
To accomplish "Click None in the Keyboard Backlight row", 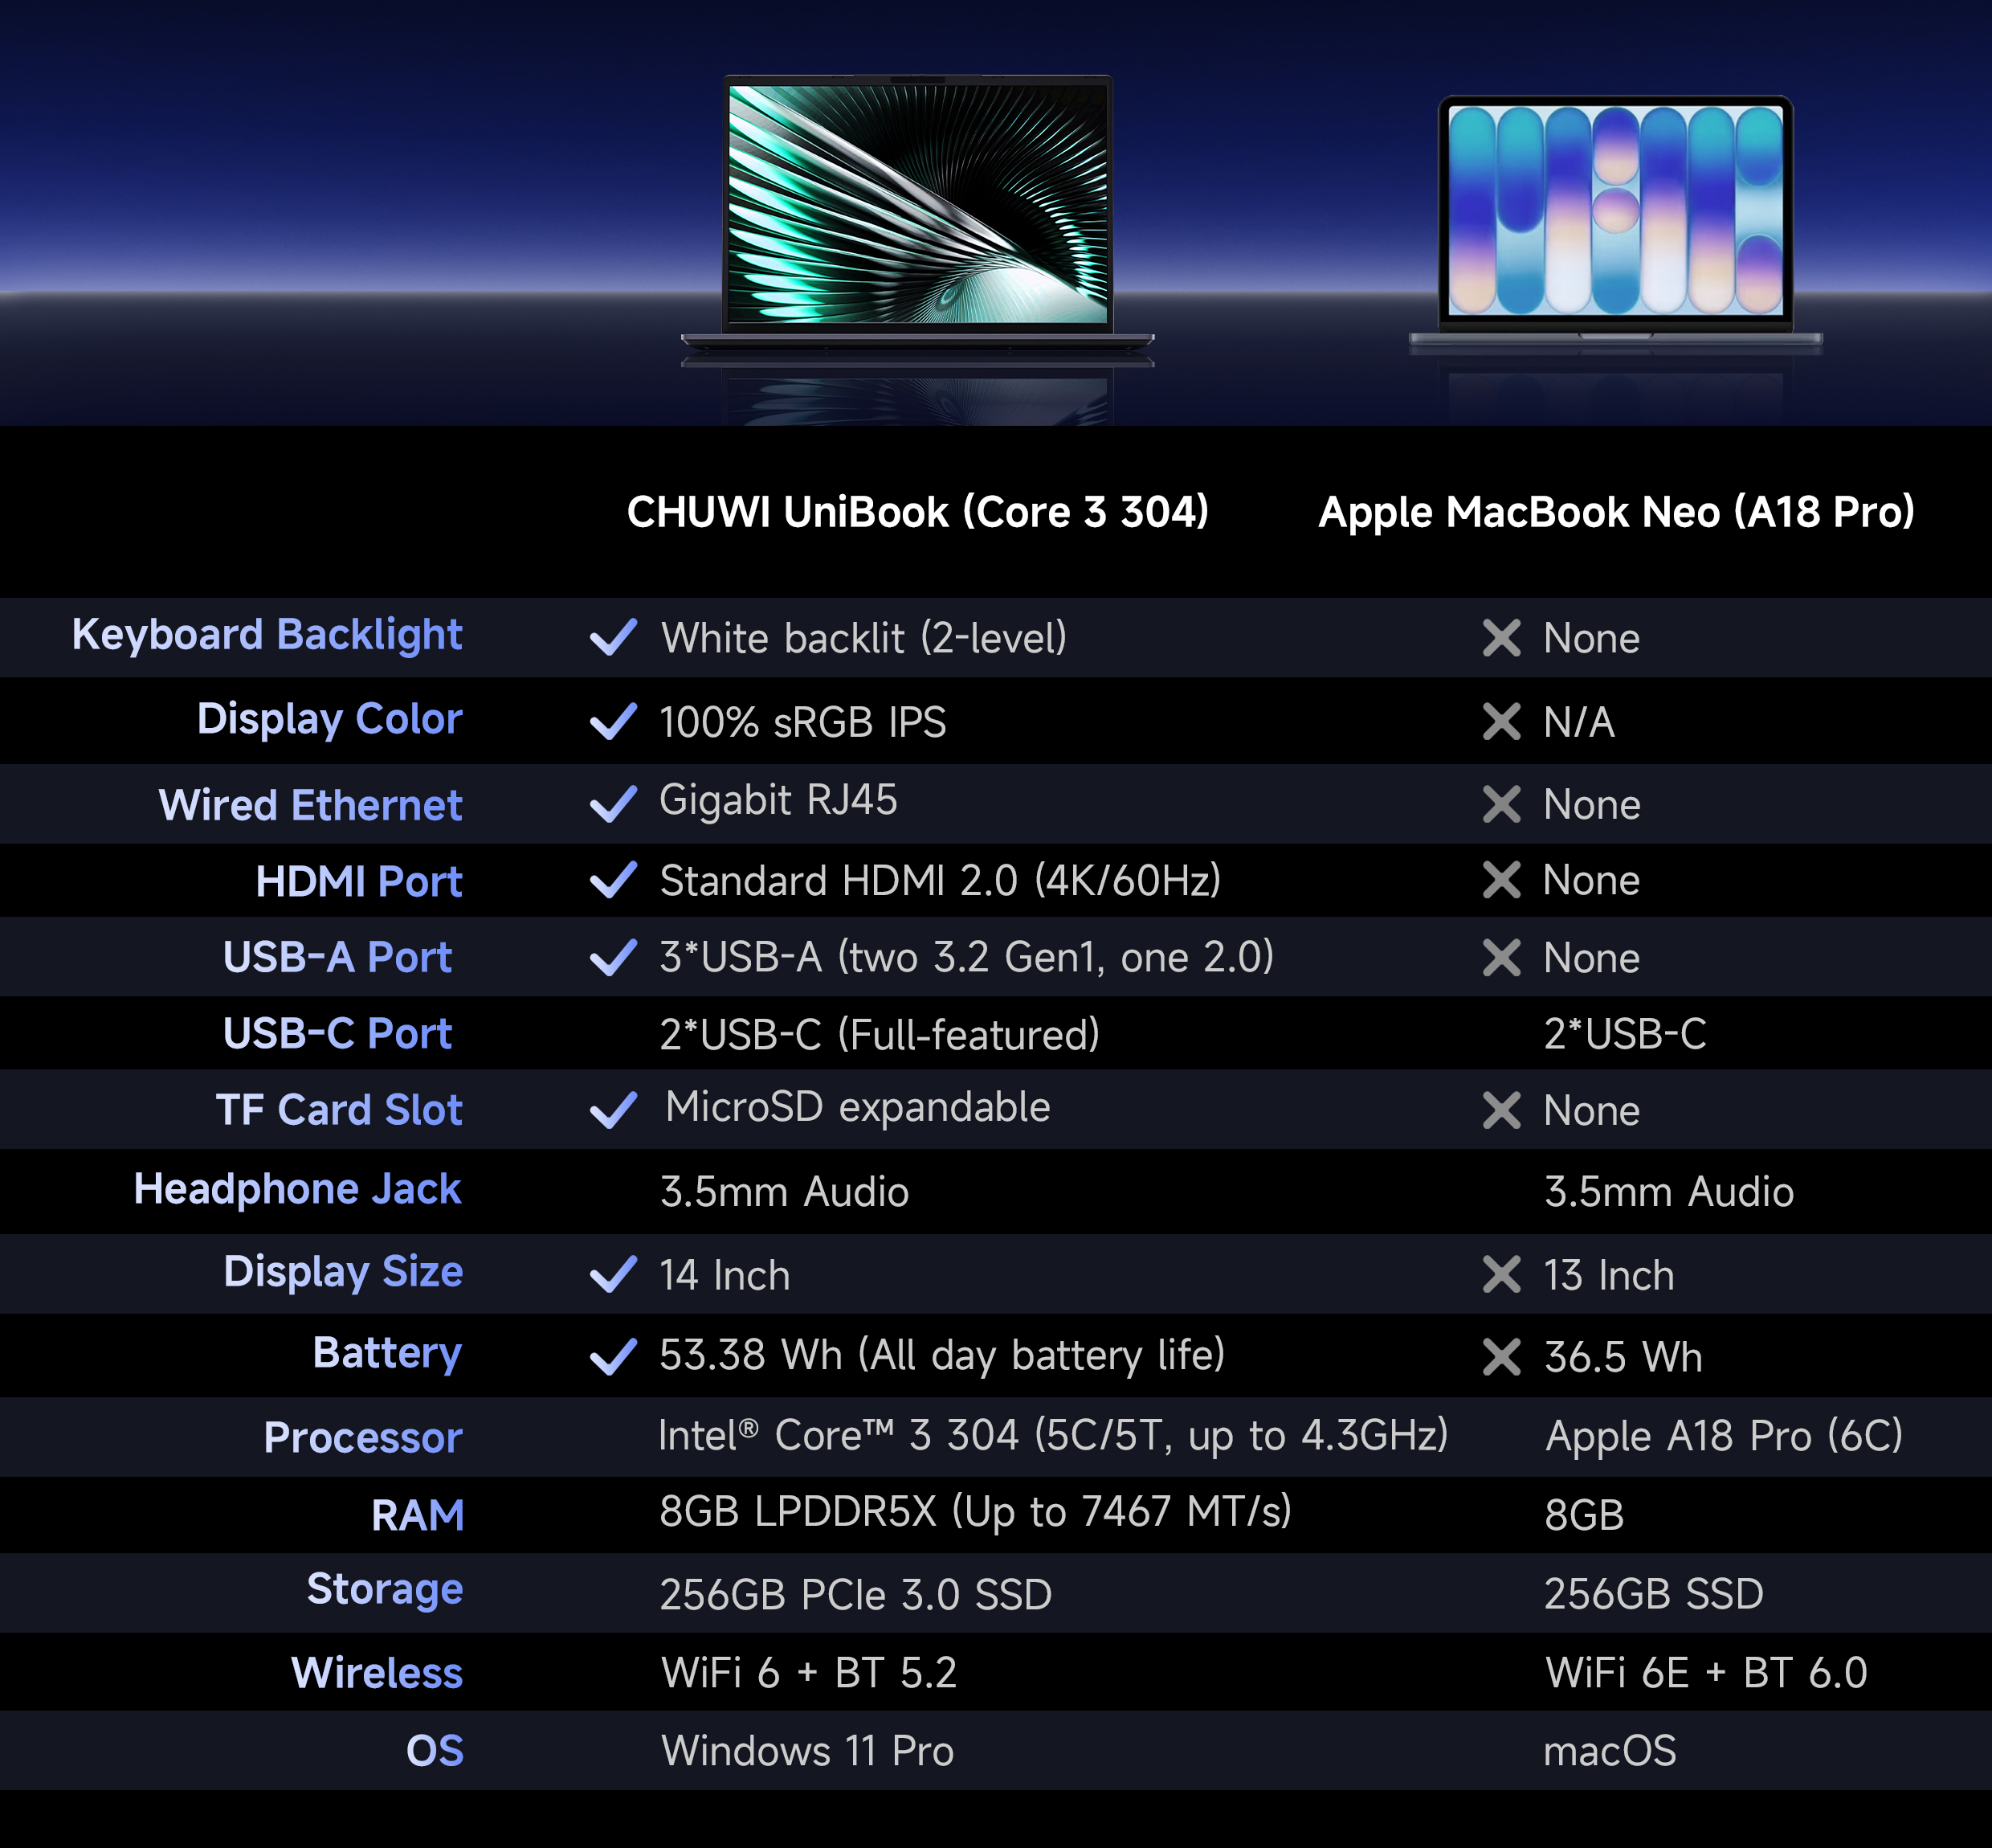I will (1591, 638).
